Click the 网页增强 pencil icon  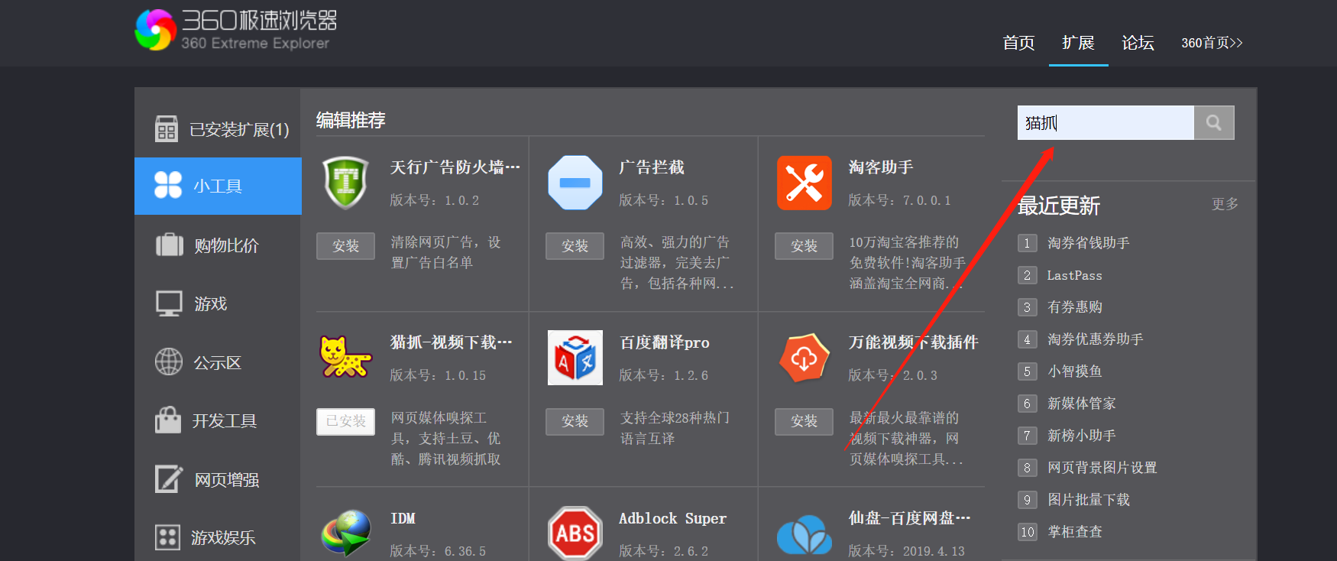(169, 478)
